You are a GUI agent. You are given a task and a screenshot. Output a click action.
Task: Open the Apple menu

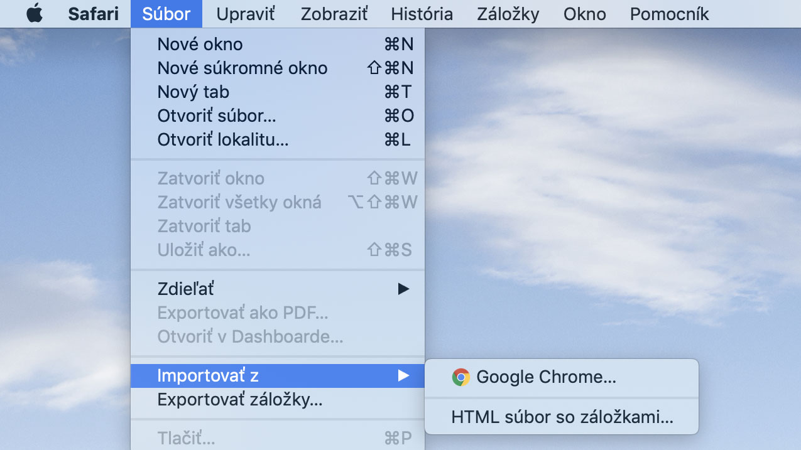click(x=35, y=13)
